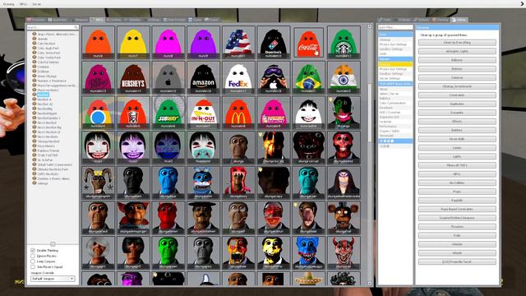The width and height of the screenshot is (526, 296).
Task: Select the Zombies + Enemy Aliens category
Action: [53, 178]
